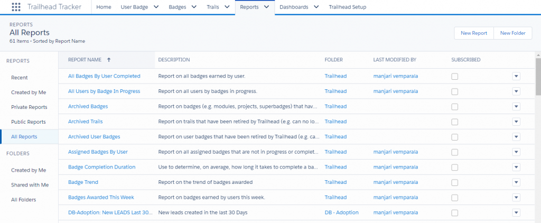The height and width of the screenshot is (223, 541).
Task: Open the Badge Completion Duration report
Action: [x=102, y=168]
